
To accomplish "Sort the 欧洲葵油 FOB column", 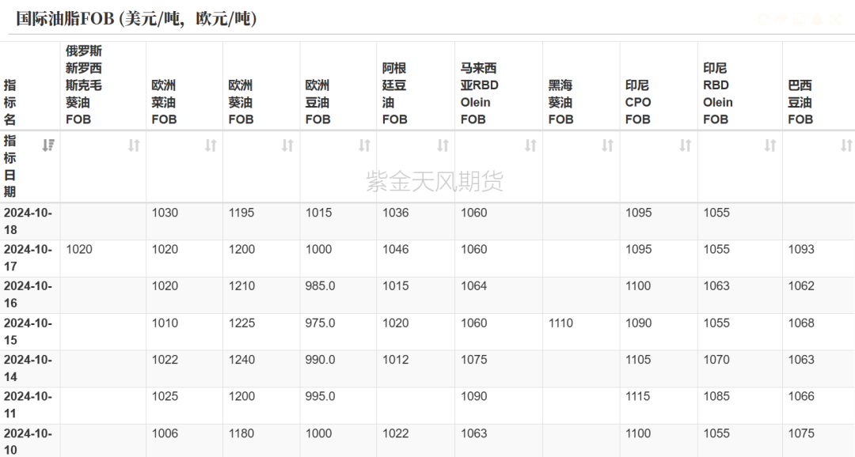I will pyautogui.click(x=287, y=145).
